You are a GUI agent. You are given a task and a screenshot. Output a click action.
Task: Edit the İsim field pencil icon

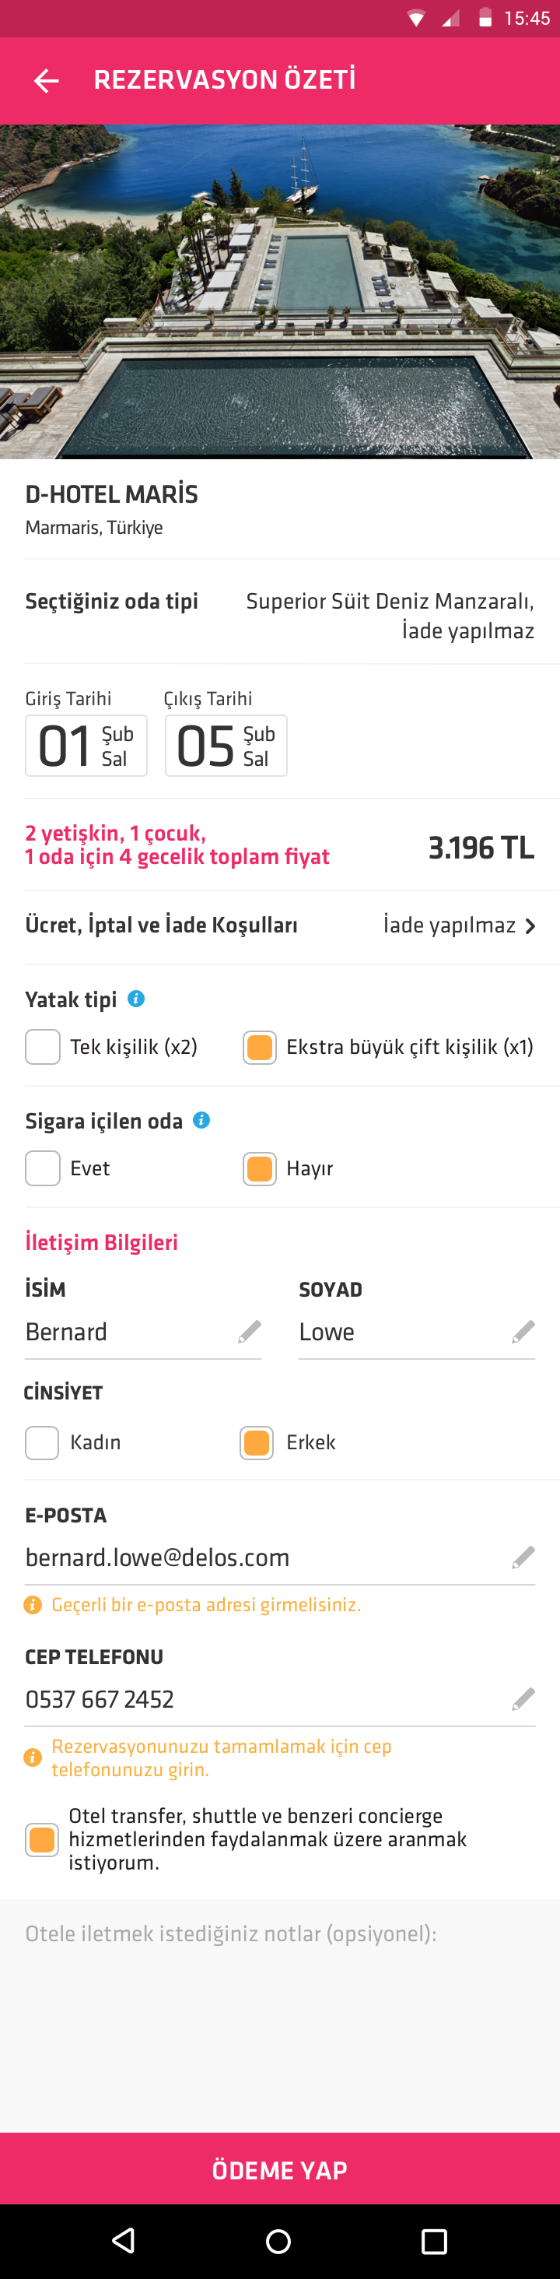click(250, 1332)
